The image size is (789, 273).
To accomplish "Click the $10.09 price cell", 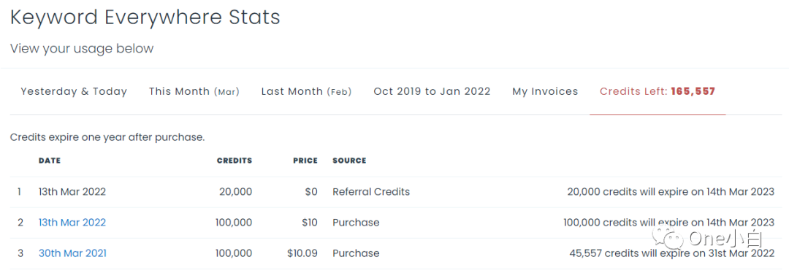I will point(302,253).
